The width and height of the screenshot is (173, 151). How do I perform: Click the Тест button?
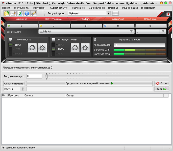tap(161, 89)
